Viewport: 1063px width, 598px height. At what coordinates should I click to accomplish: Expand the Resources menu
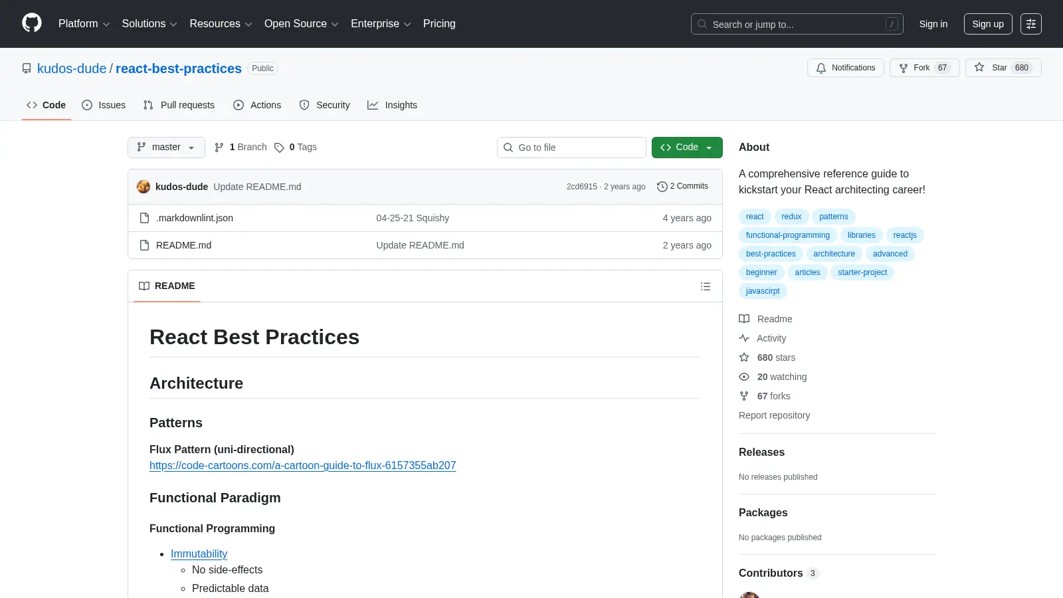click(x=221, y=24)
